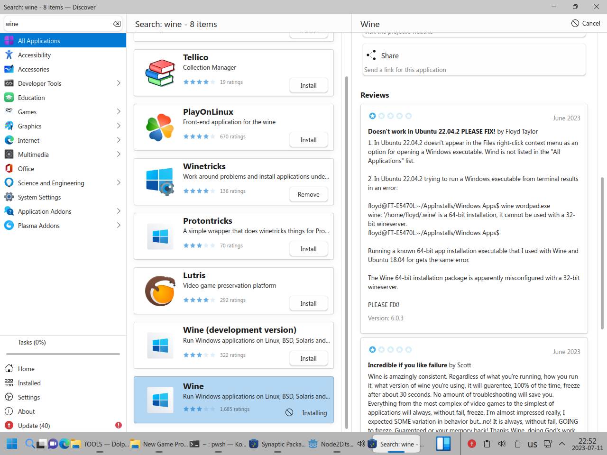Image resolution: width=607 pixels, height=455 pixels.
Task: Open the pwsh Konsole taskbar entry
Action: pos(218,444)
